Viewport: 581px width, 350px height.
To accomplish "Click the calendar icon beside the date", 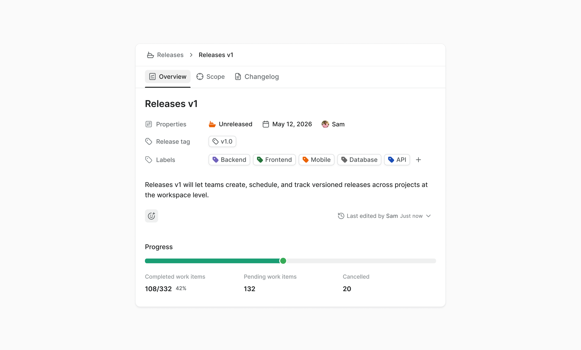I will (x=266, y=124).
